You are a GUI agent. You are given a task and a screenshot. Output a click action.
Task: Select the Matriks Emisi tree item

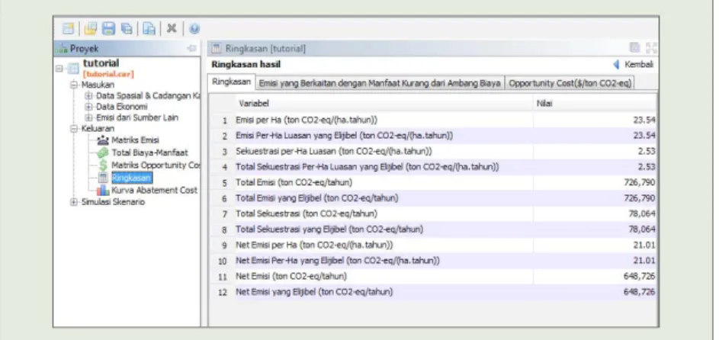coord(135,140)
